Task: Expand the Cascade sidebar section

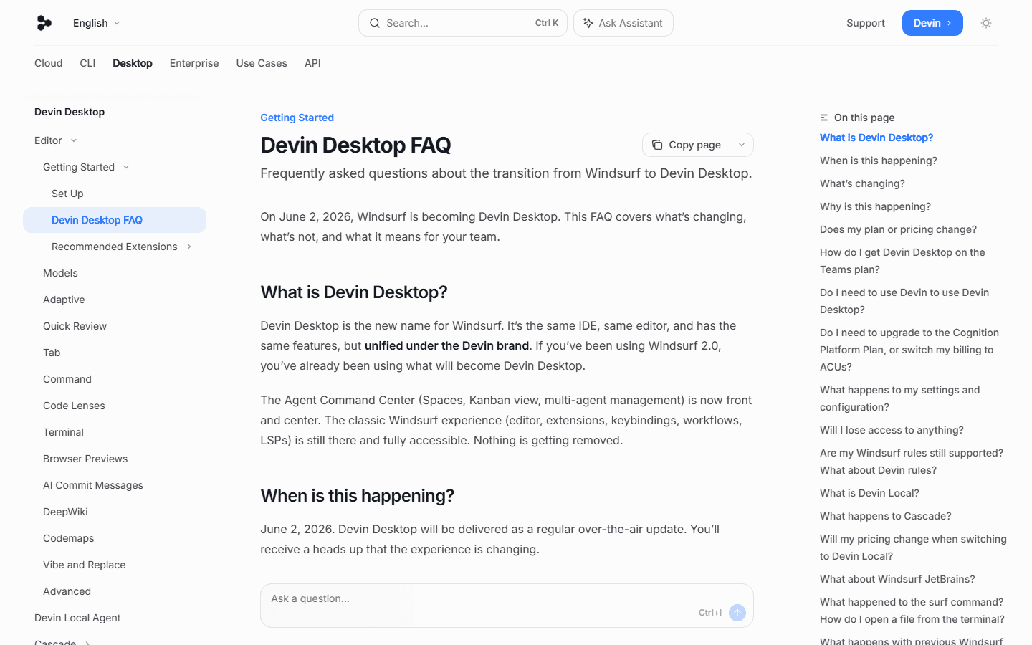Action: point(62,641)
